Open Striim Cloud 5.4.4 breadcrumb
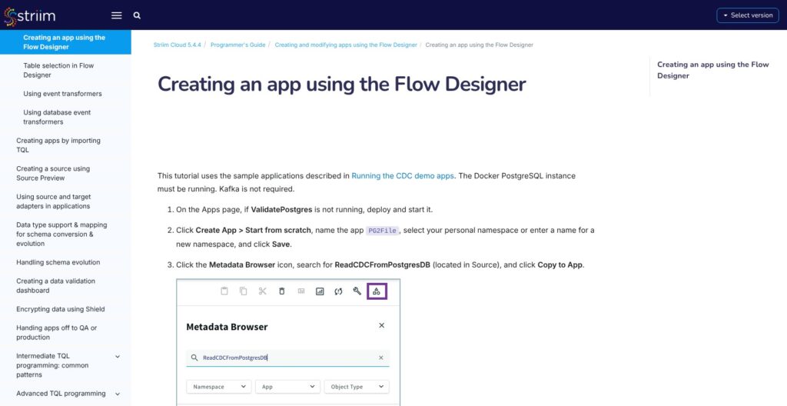The width and height of the screenshot is (787, 406). [178, 45]
